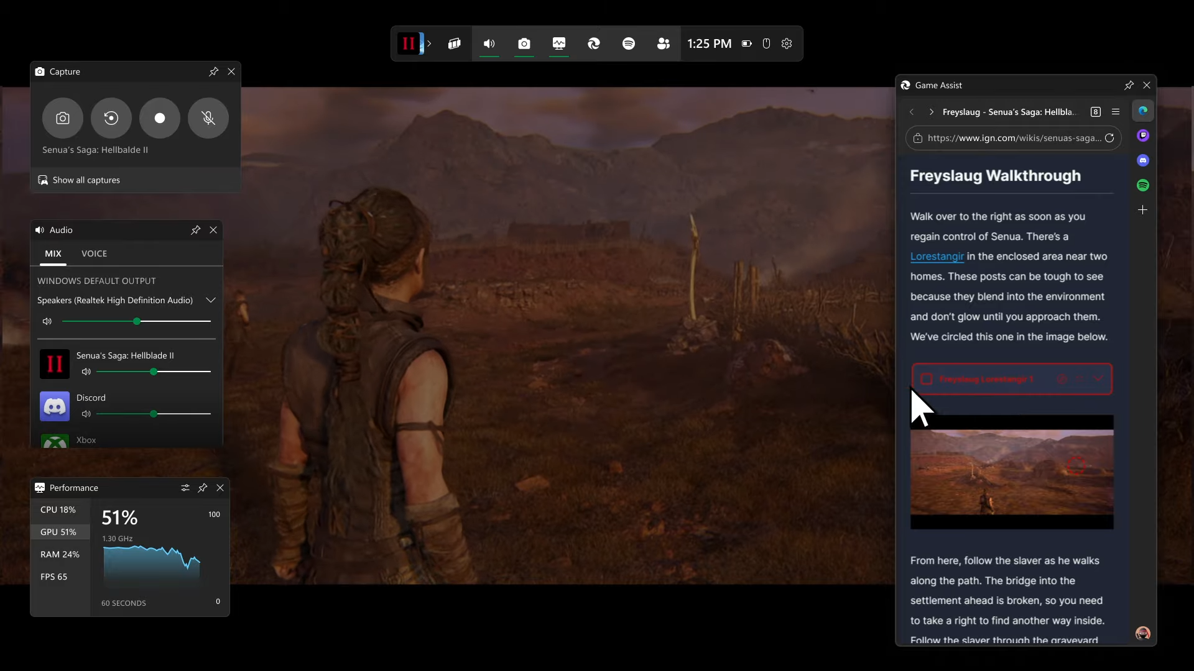Viewport: 1194px width, 671px height.
Task: Start recording in the Capture widget
Action: tap(160, 118)
